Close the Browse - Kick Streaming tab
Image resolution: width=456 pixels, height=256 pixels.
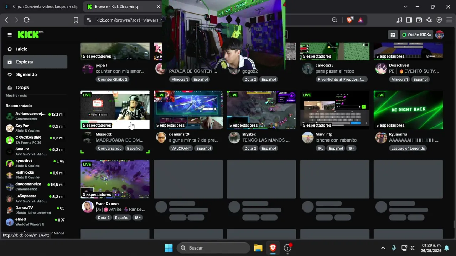158,7
